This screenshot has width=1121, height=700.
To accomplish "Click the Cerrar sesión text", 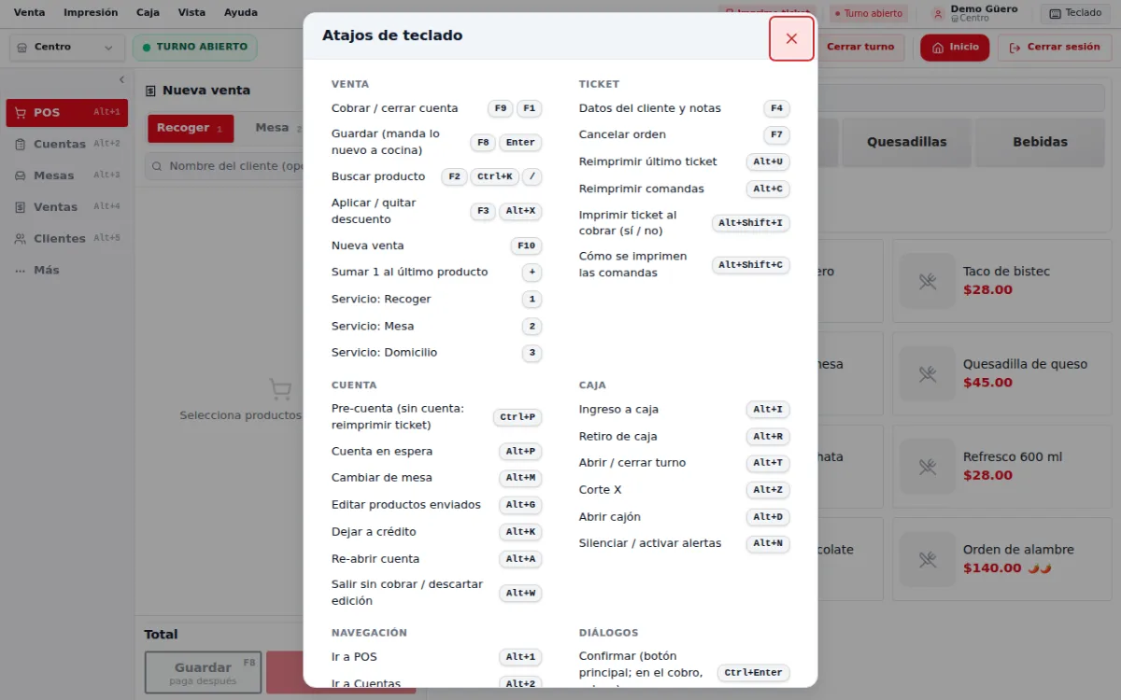I will 1063,48.
